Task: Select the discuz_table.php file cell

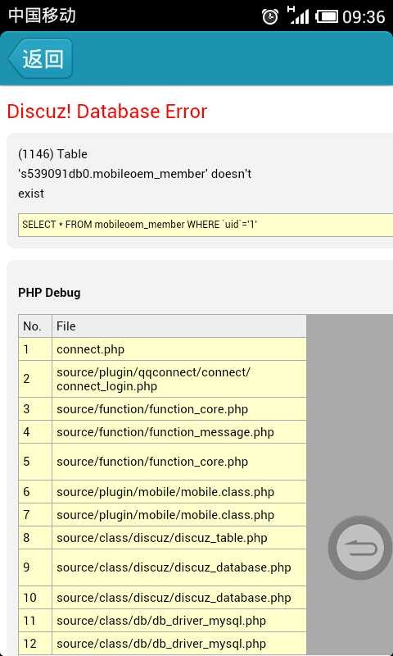Action: [x=179, y=538]
